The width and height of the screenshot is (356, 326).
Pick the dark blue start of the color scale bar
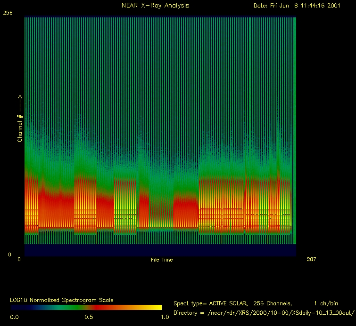tap(19, 307)
